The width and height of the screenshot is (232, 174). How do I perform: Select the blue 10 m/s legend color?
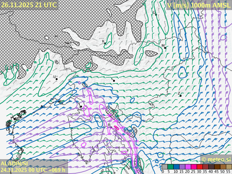[x=176, y=167]
